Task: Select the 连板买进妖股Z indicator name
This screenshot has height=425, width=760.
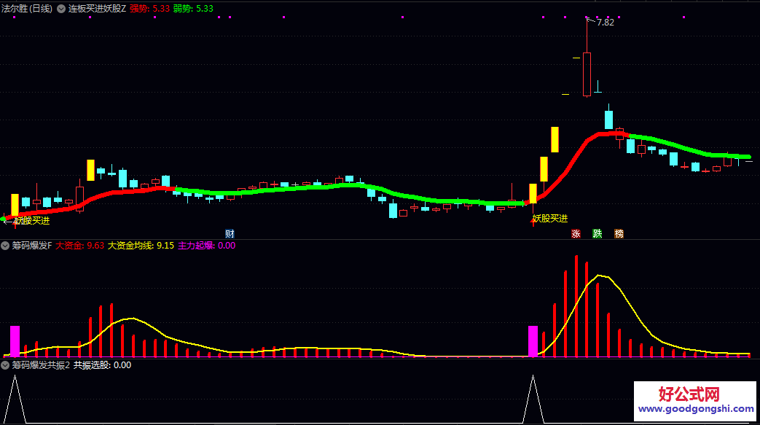Action: tap(97, 9)
